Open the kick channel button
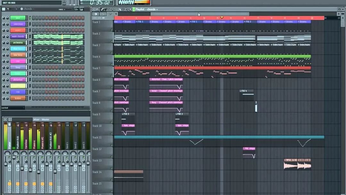346x195 pixels. point(18,18)
